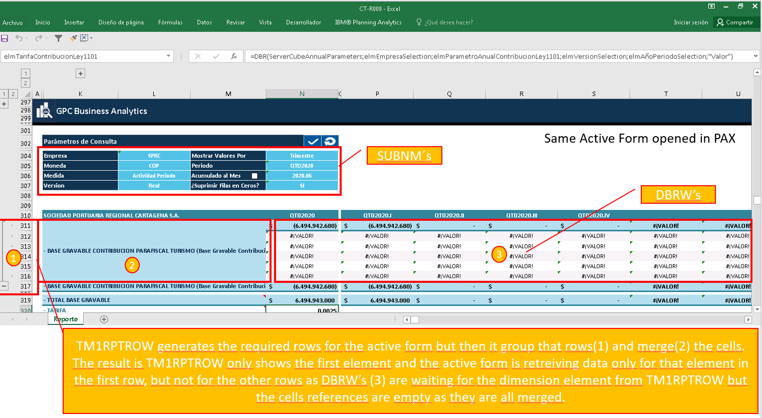Open Ribbon Display Options icon
Screen dimensions: 762x418
click(711, 6)
